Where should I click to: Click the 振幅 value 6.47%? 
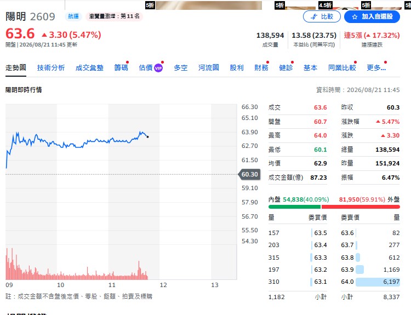(391, 177)
